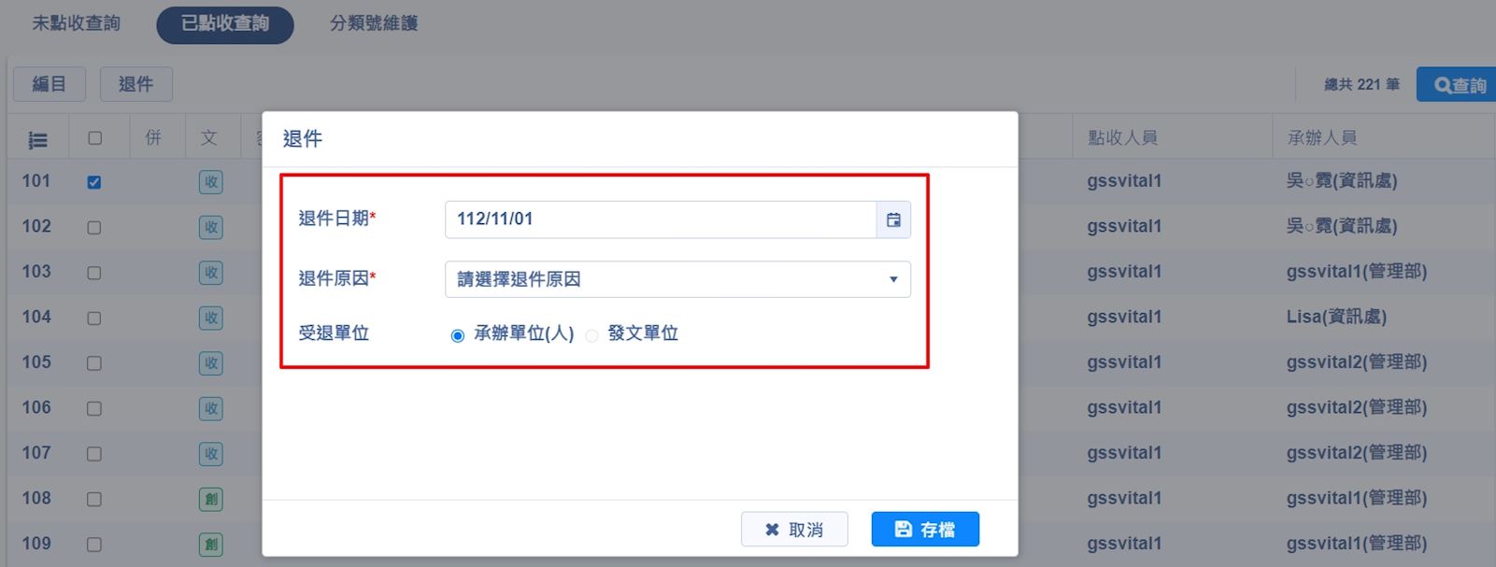
Task: Click gssvital2(管理部) in row 105
Action: 1357,362
